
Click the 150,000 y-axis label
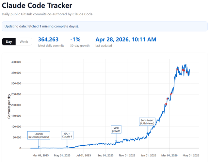pyautogui.click(x=16, y=116)
